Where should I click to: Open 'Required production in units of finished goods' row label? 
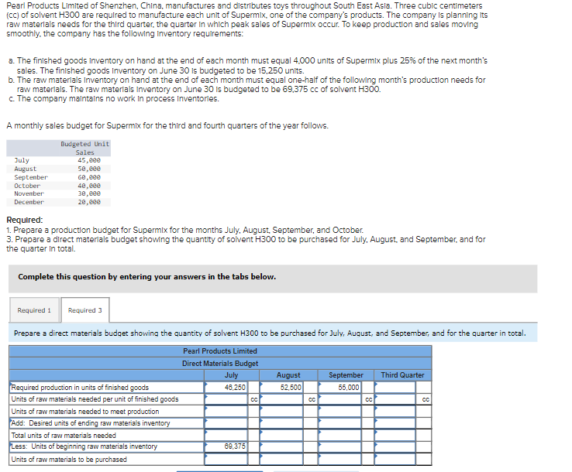[x=106, y=387]
